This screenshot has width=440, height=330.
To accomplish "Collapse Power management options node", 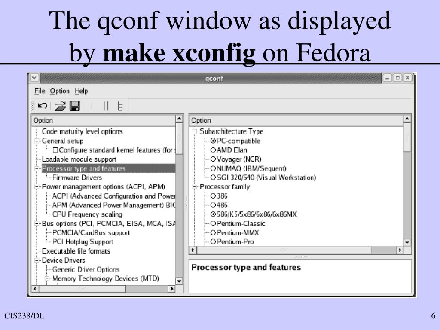I will tap(37, 187).
